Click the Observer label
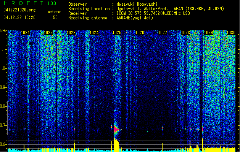The height and width of the screenshot is (152, 240). coord(77,4)
